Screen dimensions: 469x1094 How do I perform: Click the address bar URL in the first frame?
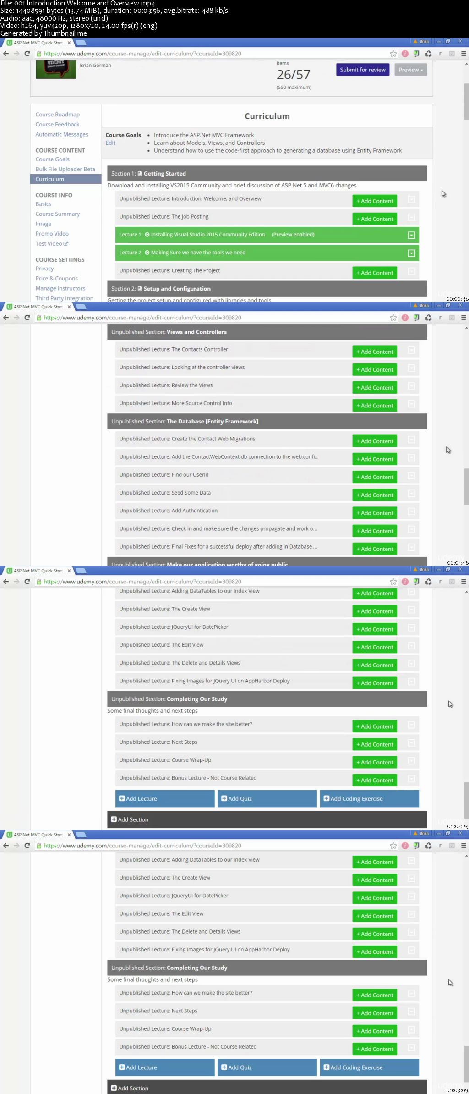[142, 54]
